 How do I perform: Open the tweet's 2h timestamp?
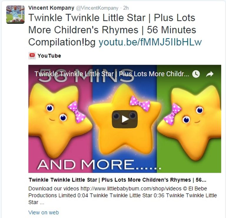coord(126,8)
